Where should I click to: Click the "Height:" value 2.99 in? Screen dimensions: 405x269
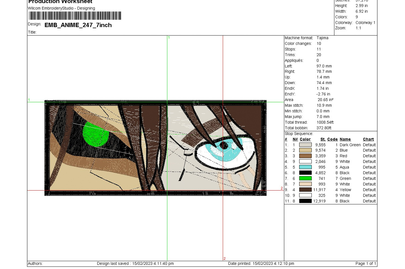(x=362, y=6)
